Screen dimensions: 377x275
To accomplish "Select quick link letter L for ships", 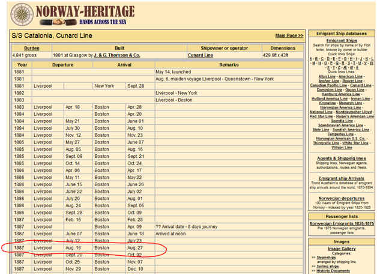I will click(372, 59).
